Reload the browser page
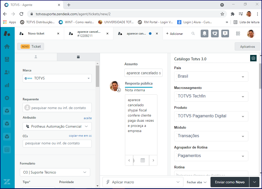Image resolution: width=262 pixels, height=189 pixels. point(21,14)
